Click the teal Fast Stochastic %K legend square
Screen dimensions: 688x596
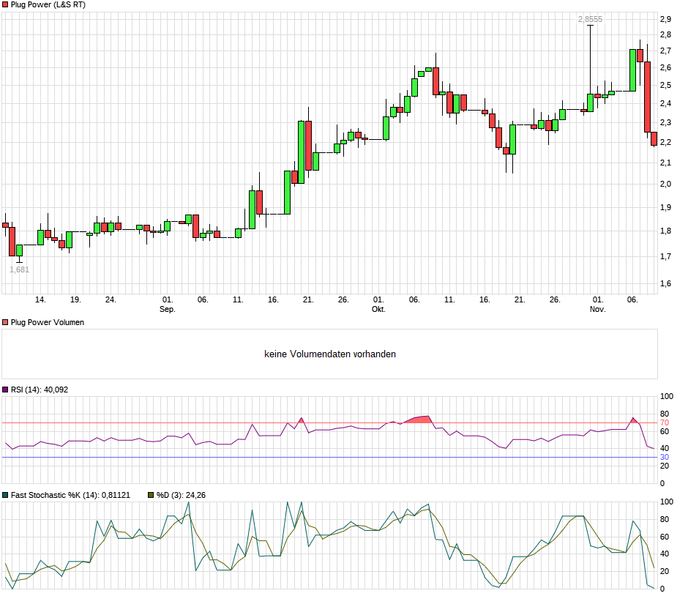click(5, 495)
